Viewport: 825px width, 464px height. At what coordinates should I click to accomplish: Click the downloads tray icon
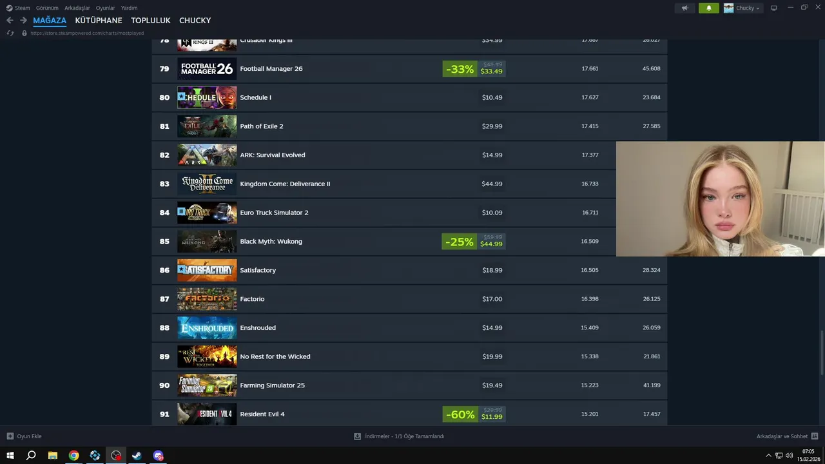(x=358, y=436)
